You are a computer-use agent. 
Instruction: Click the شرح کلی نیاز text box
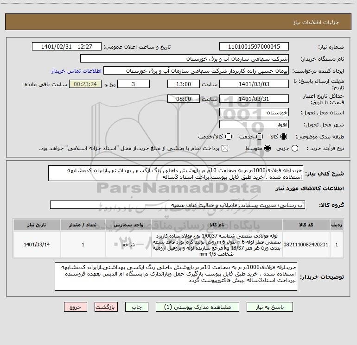(176, 173)
